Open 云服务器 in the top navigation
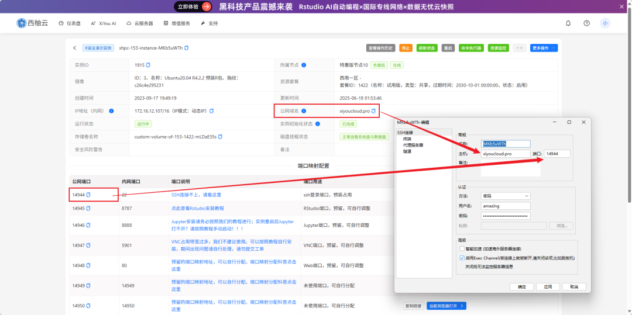This screenshot has height=315, width=632. 140,23
